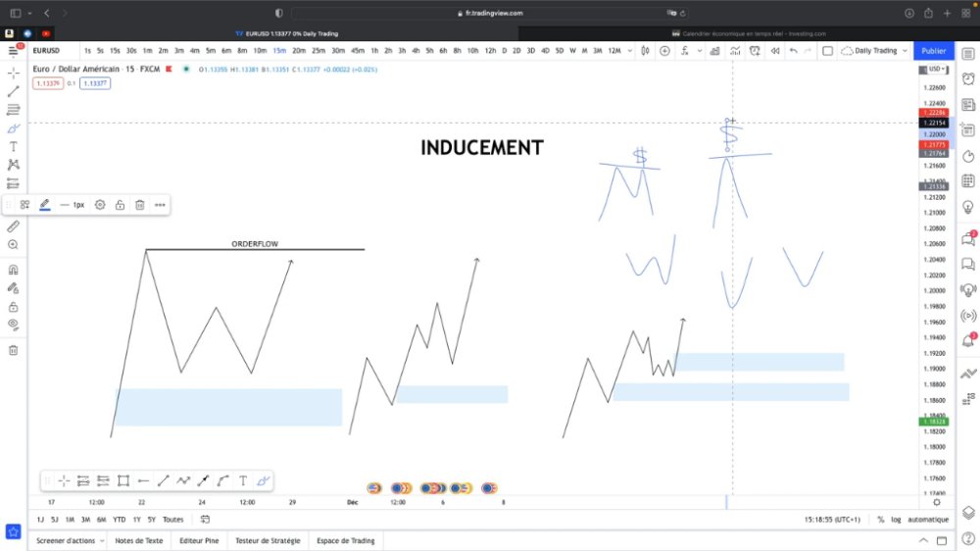Start bar replay with the rewind icon

(775, 51)
